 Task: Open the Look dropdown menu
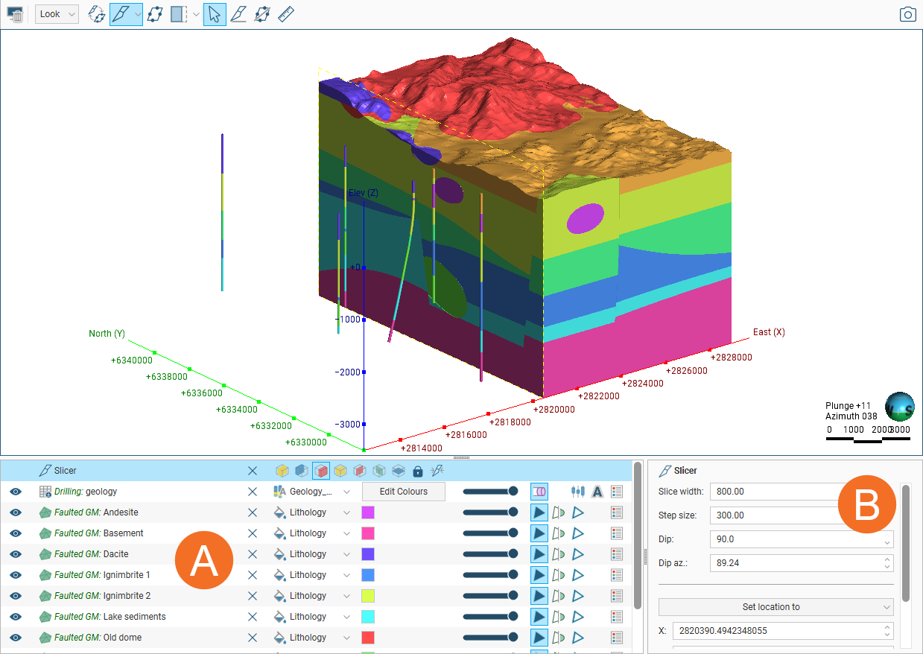pos(57,14)
